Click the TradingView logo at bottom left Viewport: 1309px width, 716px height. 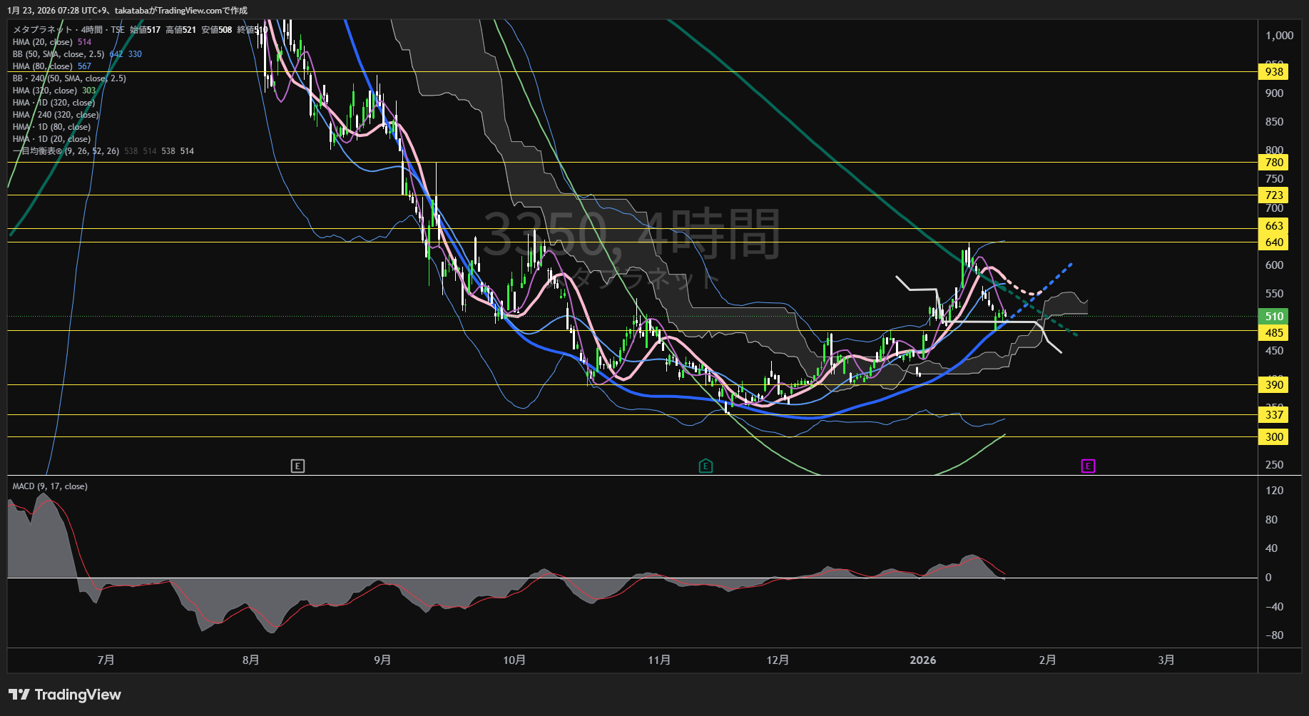point(64,695)
